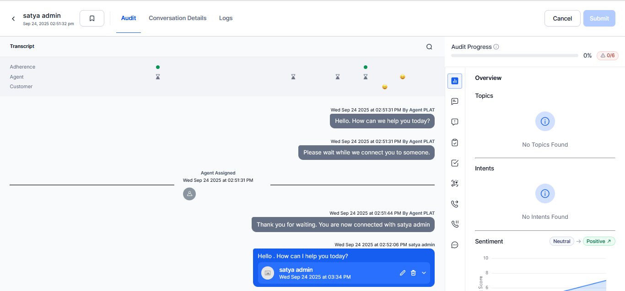Open the clipboard checklist sidebar panel
The width and height of the screenshot is (625, 291).
click(455, 143)
